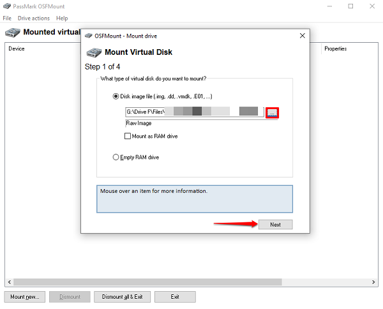The height and width of the screenshot is (309, 383).
Task: Click the Dismount button in main window
Action: 70,297
